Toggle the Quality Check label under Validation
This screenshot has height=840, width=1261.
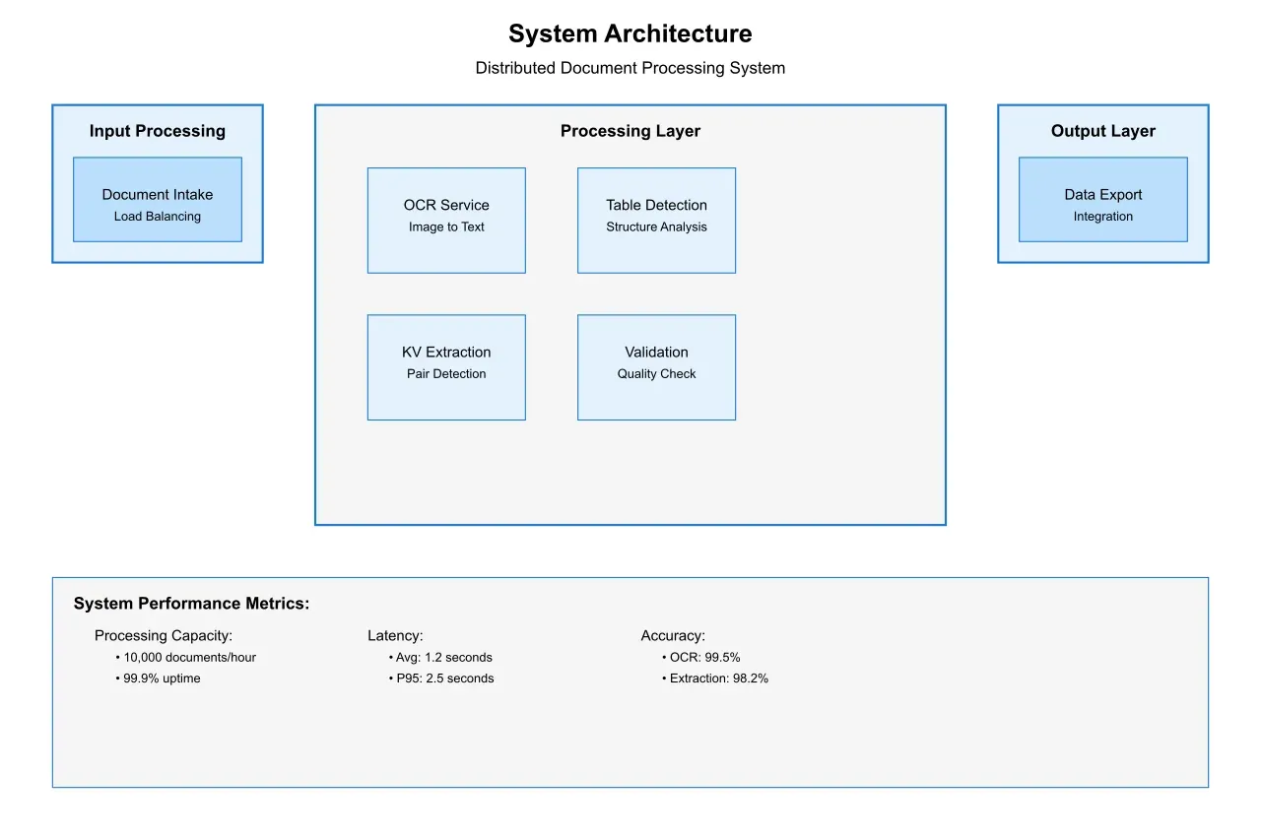point(656,373)
